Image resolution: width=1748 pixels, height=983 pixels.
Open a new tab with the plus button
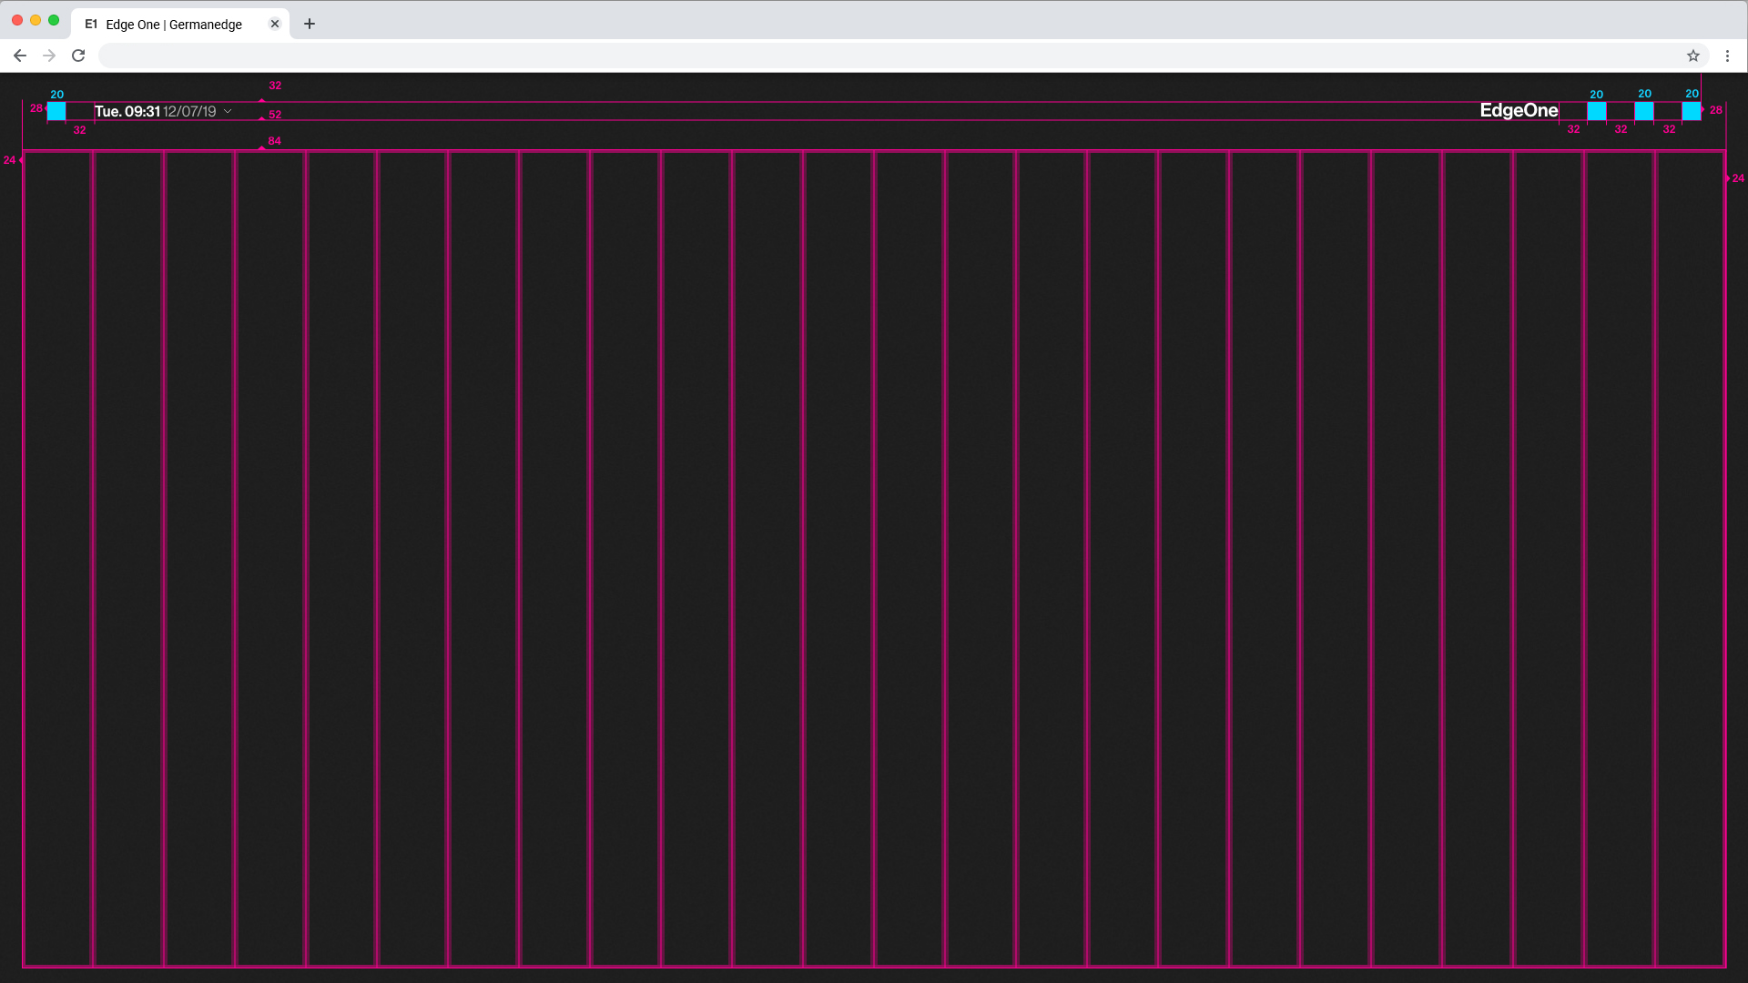click(310, 24)
